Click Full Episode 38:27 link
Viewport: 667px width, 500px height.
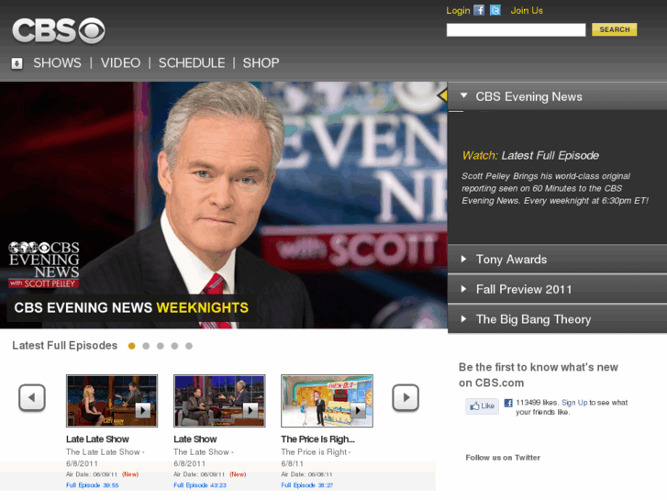[307, 485]
